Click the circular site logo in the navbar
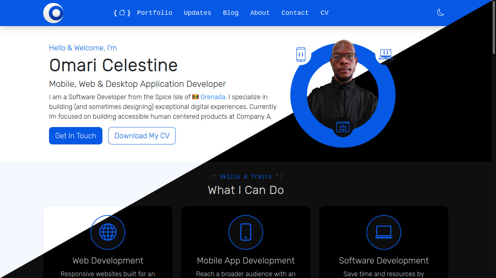Image resolution: width=496 pixels, height=278 pixels. tap(53, 13)
